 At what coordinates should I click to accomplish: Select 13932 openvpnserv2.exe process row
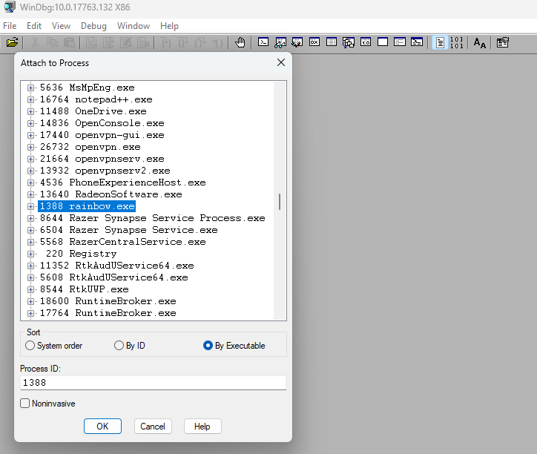[x=105, y=171]
